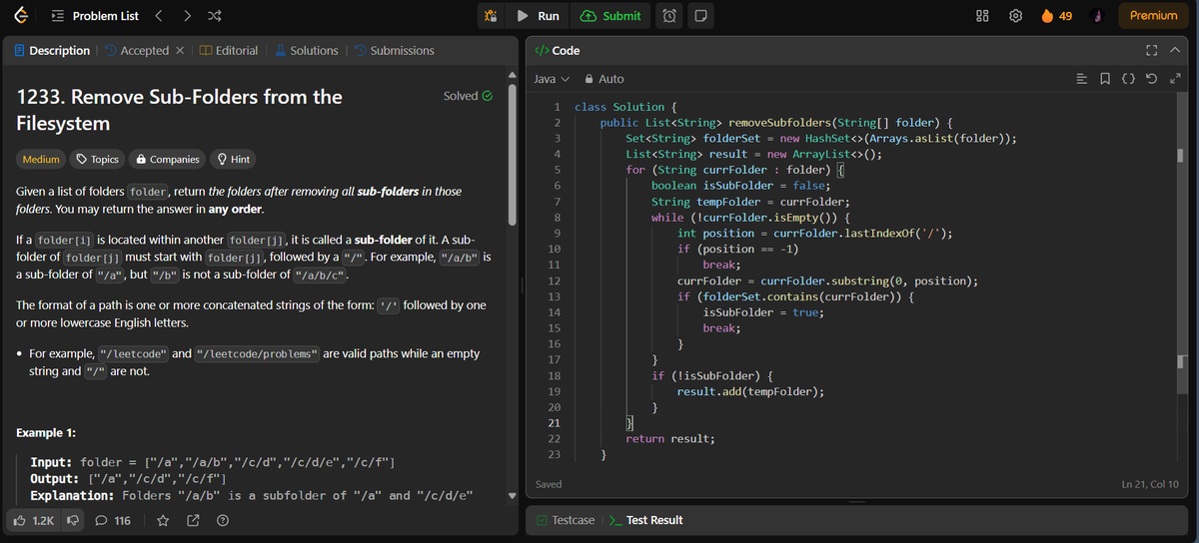Run the code

[x=539, y=16]
